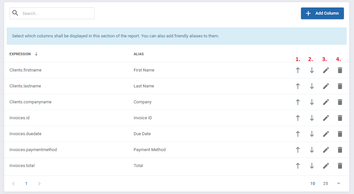Toggle the Expression sort direction arrow
Viewport: 354px width, 194px height.
(x=36, y=54)
